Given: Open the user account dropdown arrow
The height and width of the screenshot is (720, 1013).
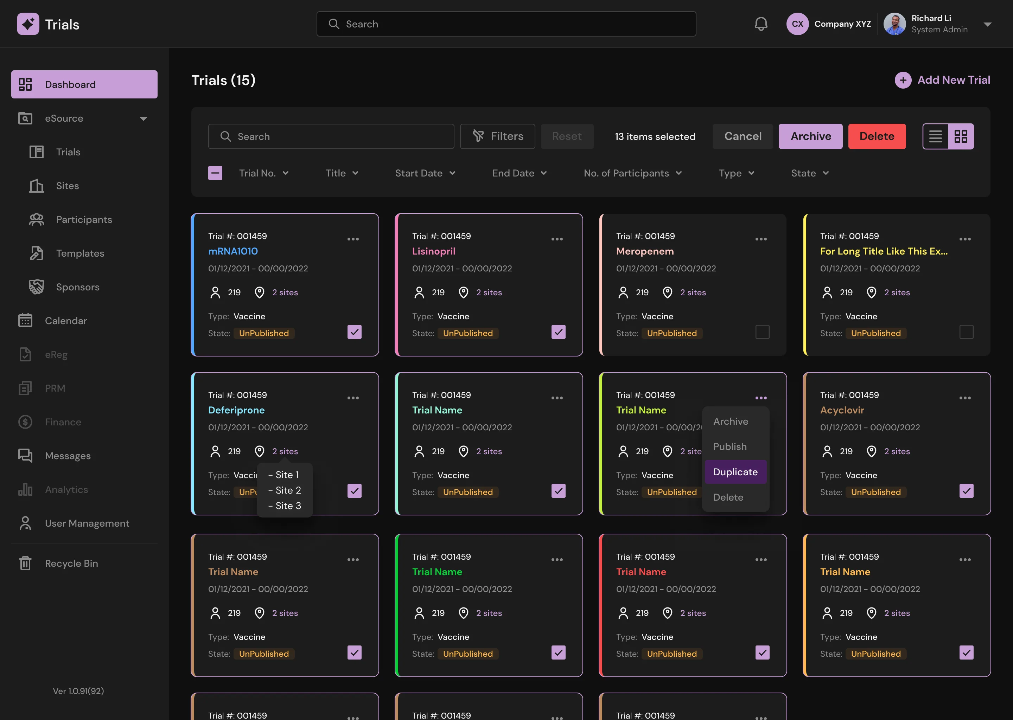Looking at the screenshot, I should pyautogui.click(x=988, y=24).
